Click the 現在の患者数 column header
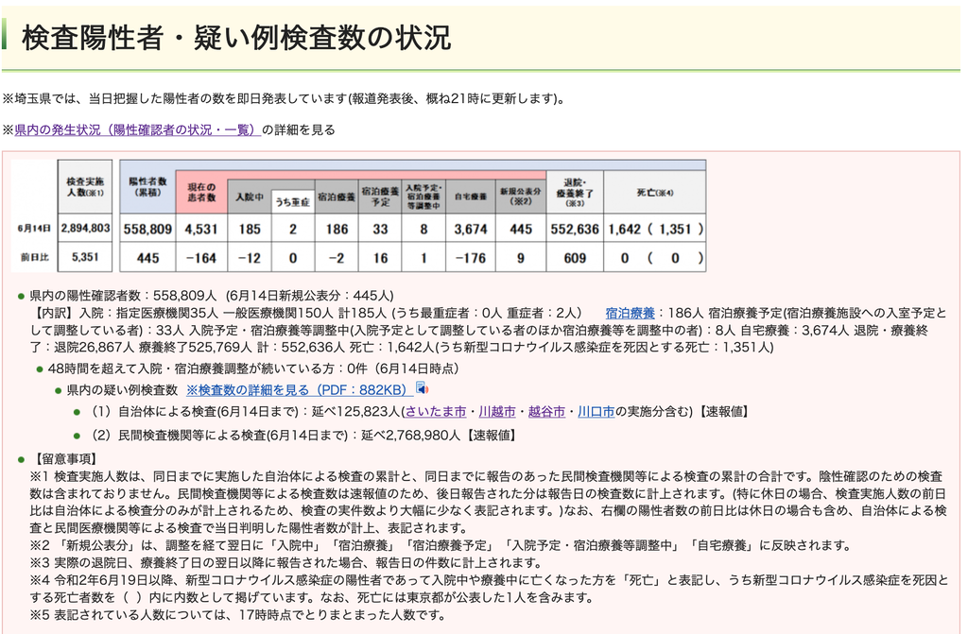Image resolution: width=968 pixels, height=634 pixels. (201, 192)
